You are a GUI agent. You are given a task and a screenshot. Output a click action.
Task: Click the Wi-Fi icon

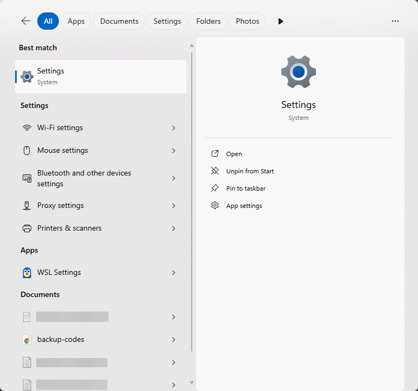pyautogui.click(x=27, y=127)
